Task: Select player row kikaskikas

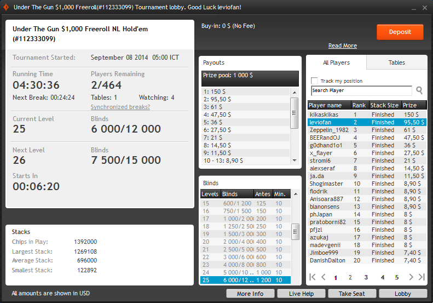Action: point(367,115)
